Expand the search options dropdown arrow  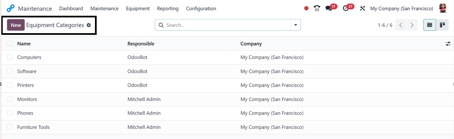point(296,25)
